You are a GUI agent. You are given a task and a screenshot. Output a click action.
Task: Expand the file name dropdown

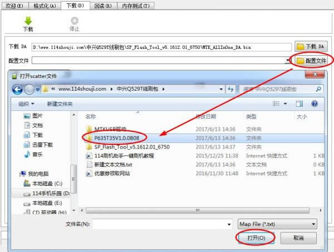coord(229,224)
